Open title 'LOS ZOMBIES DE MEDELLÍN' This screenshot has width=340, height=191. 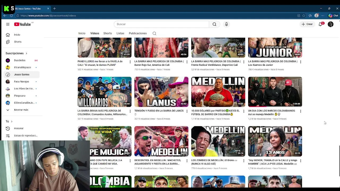click(214, 162)
